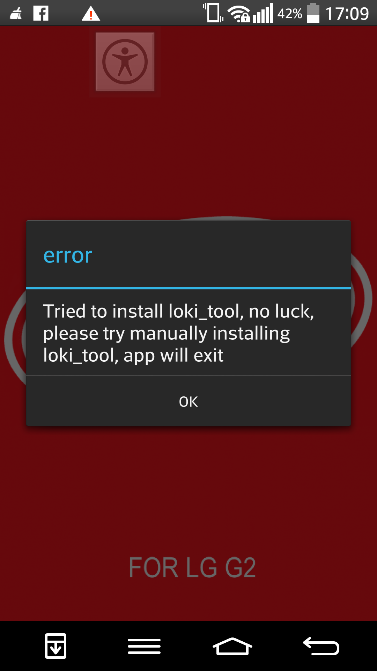Open the accessibility figure tile

125,62
